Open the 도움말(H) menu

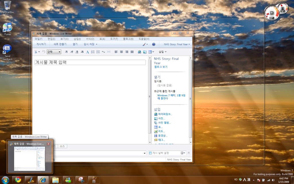(x=144, y=39)
